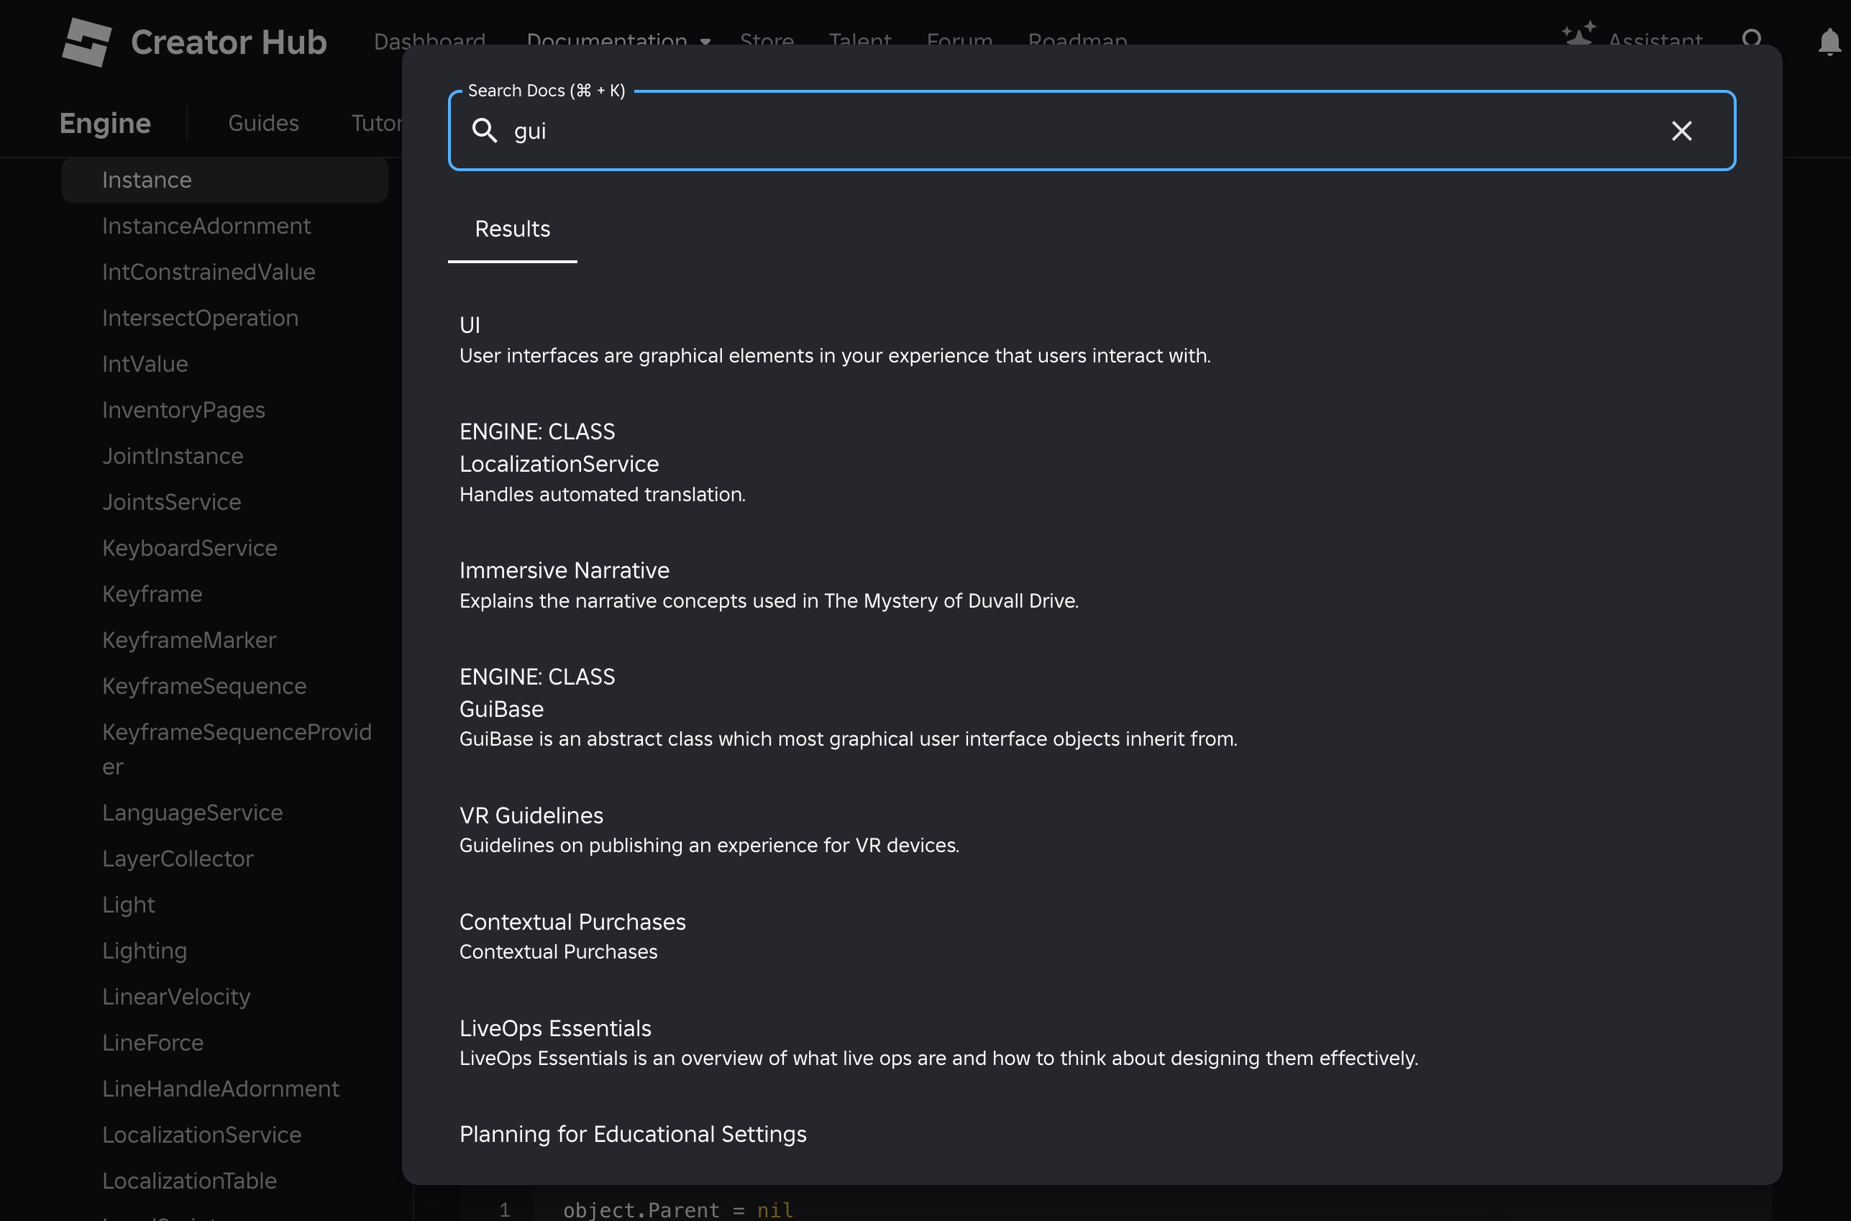Switch to the Guides tab

tap(263, 123)
